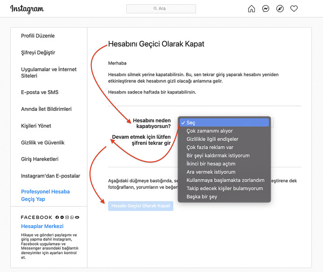The height and width of the screenshot is (272, 323).
Task: Click 'Devam etmek için lütfen şifreni tekrar gir' label
Action: click(x=141, y=140)
